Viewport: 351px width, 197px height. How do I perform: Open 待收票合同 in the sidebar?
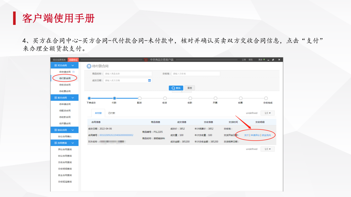65,91
